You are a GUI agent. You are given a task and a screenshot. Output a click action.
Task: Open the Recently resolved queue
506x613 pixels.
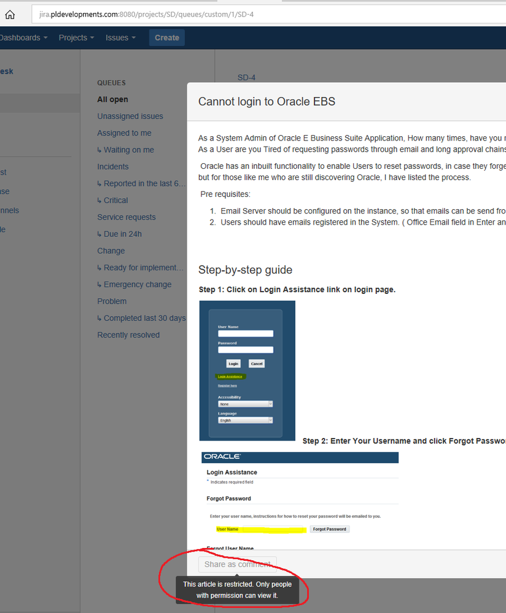(128, 334)
